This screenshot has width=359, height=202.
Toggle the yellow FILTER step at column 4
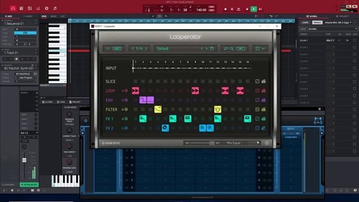pyautogui.click(x=158, y=109)
